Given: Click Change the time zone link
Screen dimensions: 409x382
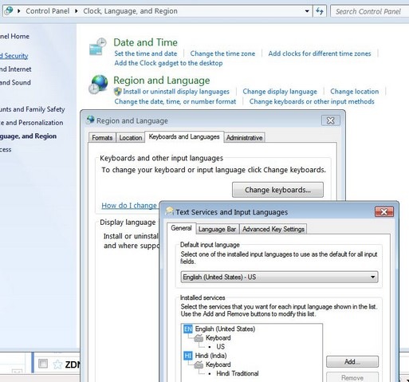Looking at the screenshot, I should (x=222, y=53).
